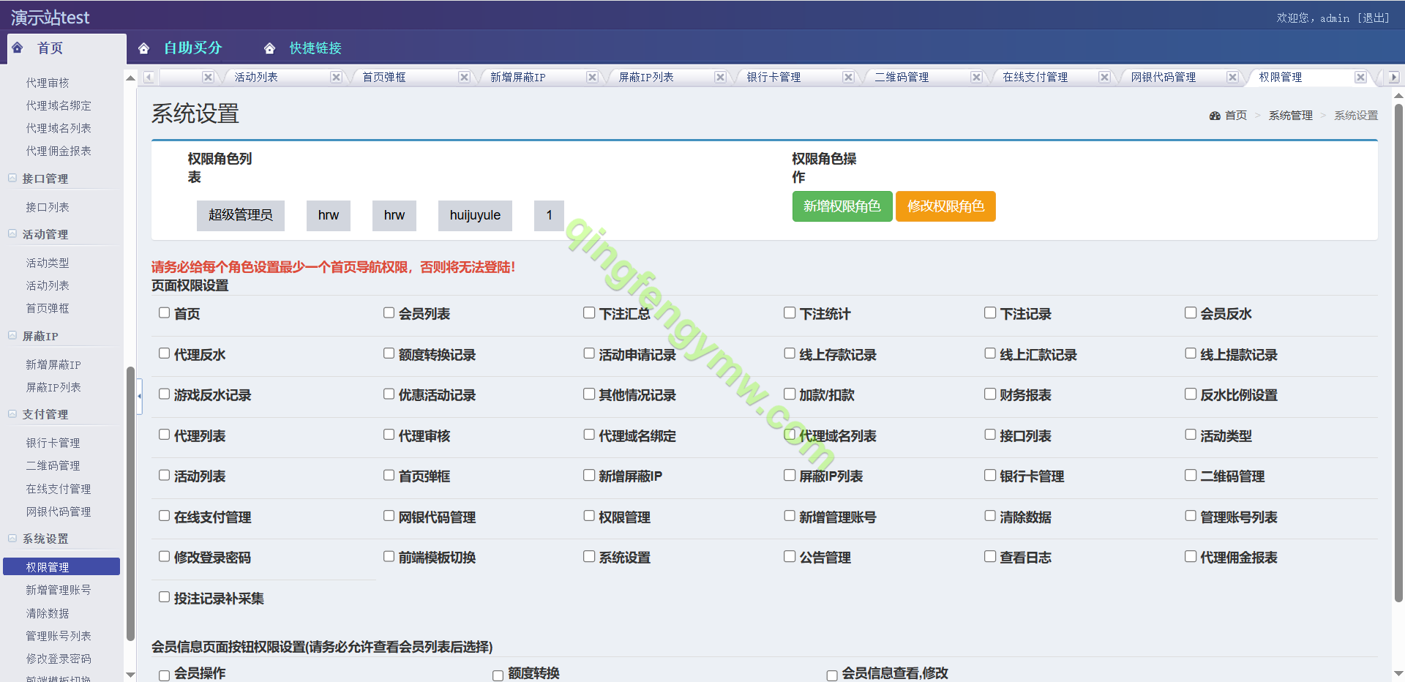Open 代理佣金报表 in the sidebar
1405x682 pixels.
59,151
